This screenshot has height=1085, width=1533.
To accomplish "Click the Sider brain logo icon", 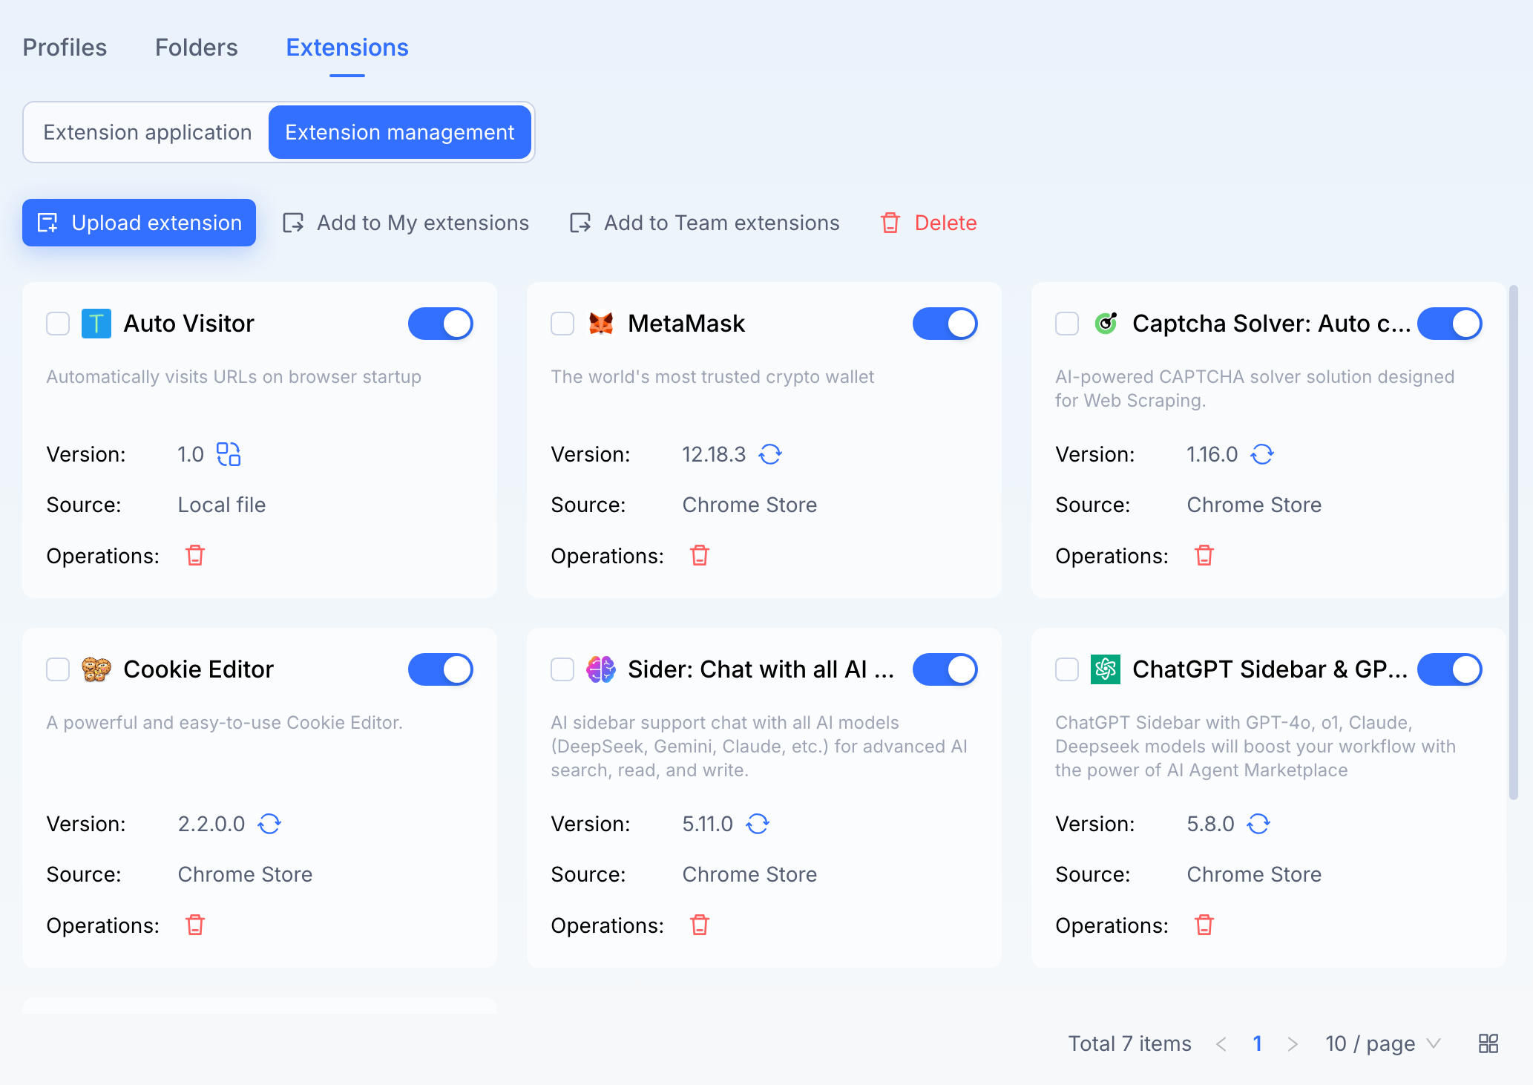I will [601, 669].
